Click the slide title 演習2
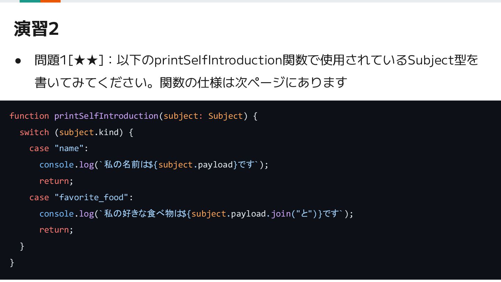This screenshot has height=282, width=501. 36,29
